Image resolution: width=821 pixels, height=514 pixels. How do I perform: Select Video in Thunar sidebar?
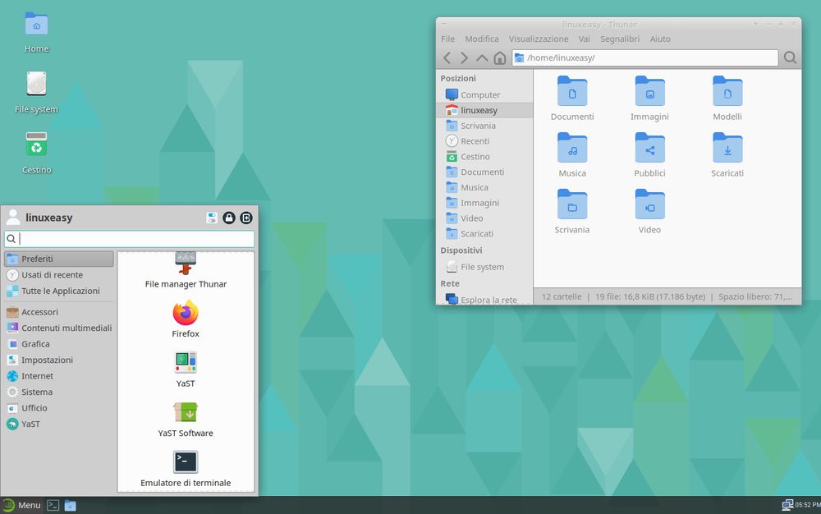click(484, 218)
